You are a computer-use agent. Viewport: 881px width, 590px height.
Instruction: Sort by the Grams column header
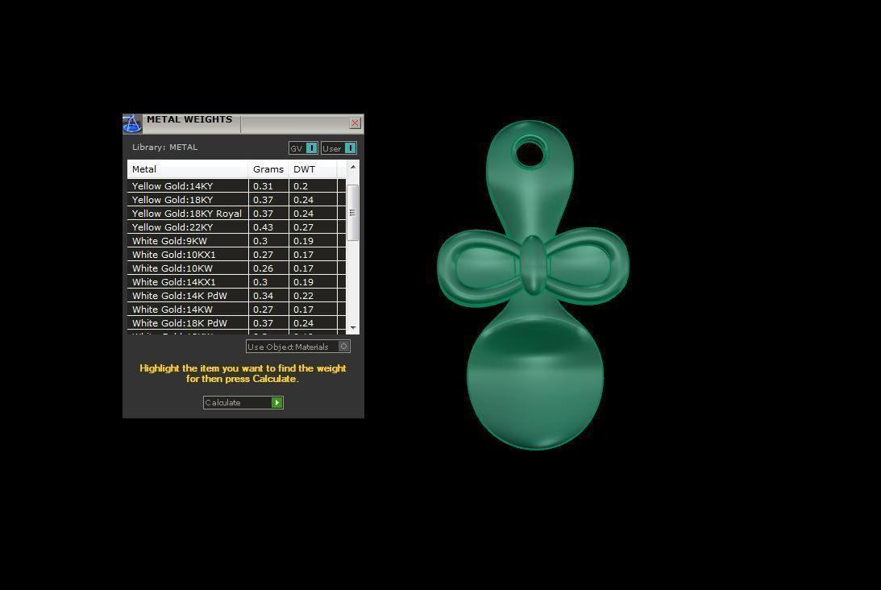[x=268, y=169]
